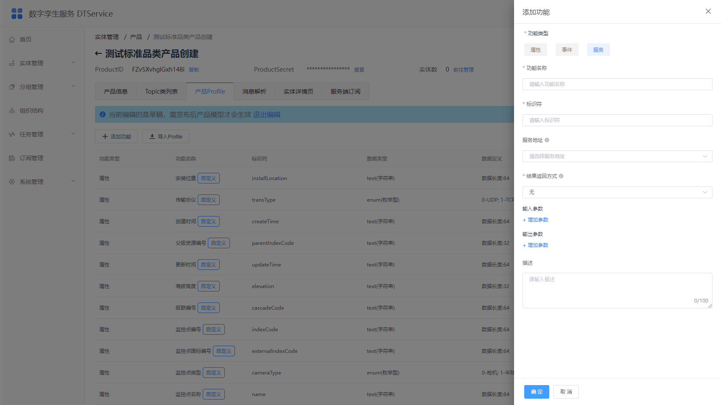Viewport: 721px width, 405px height.
Task: Click the info icon beside 结果返回方式
Action: 561,176
